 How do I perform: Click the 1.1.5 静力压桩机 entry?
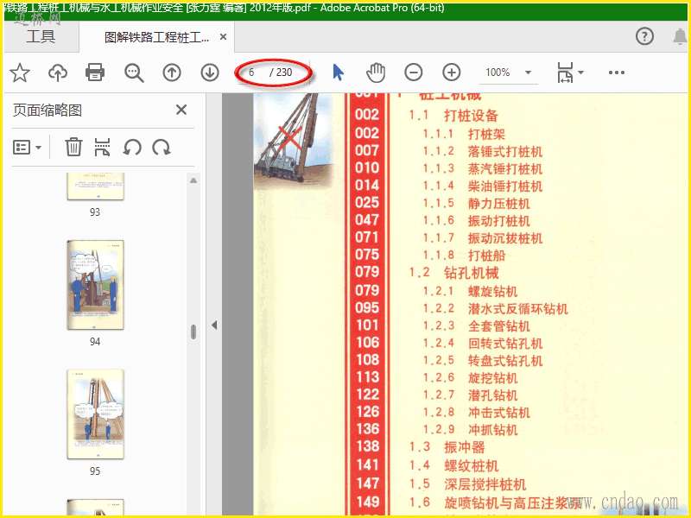pos(476,204)
